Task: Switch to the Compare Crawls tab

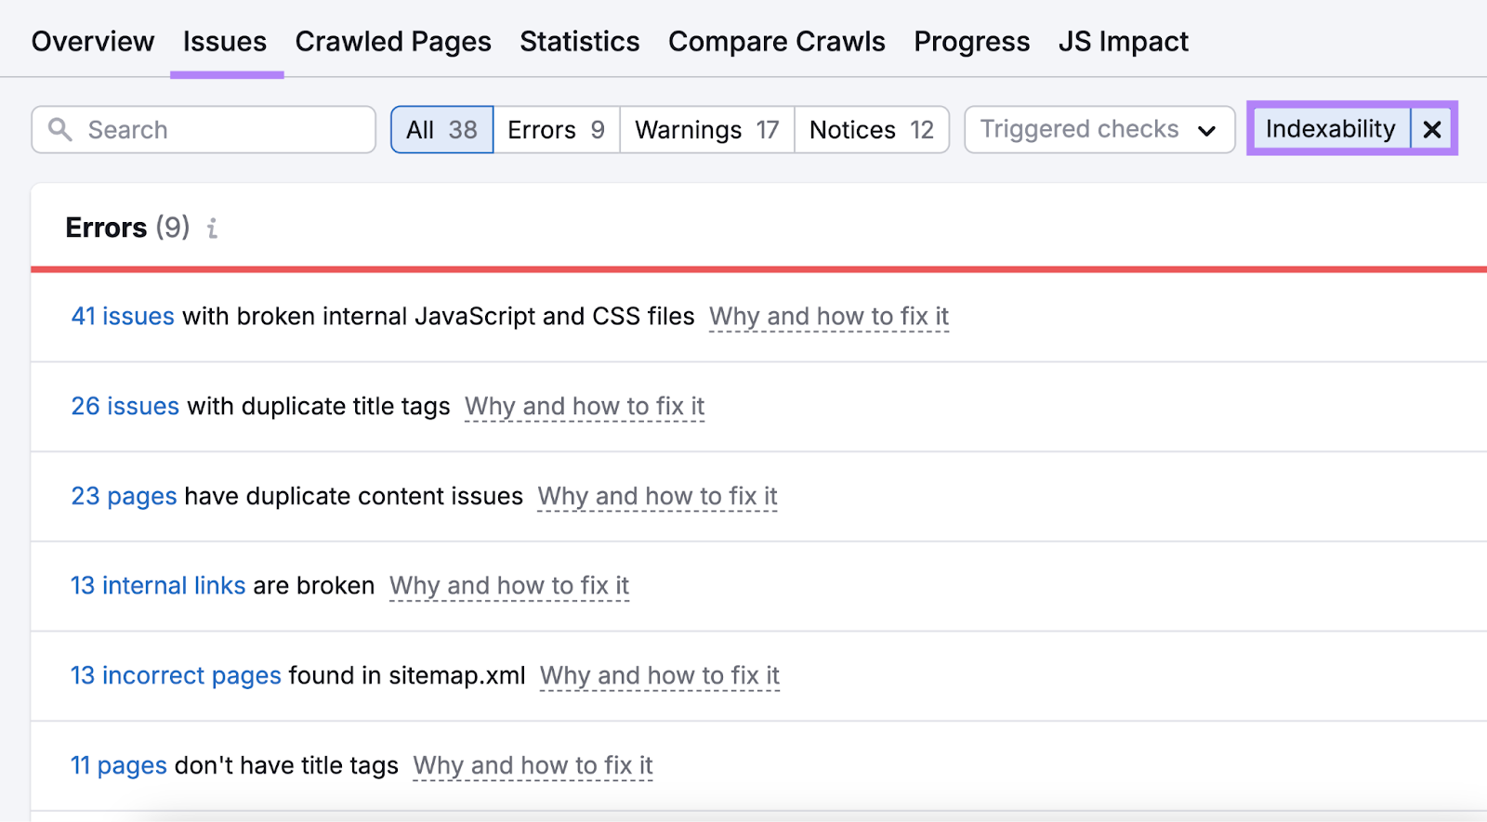Action: click(776, 41)
